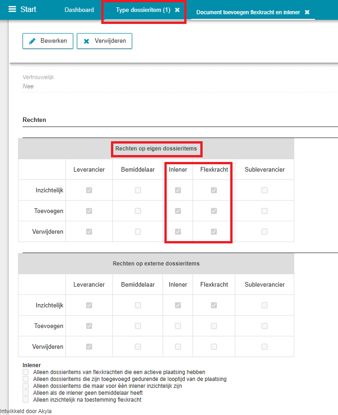
Task: Open the hamburger Start menu icon
Action: pyautogui.click(x=12, y=10)
